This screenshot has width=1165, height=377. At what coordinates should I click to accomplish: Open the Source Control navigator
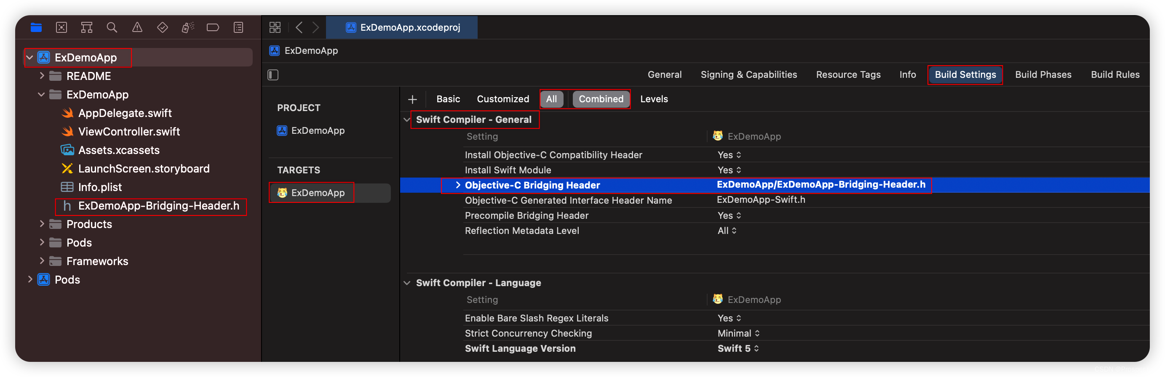coord(61,28)
